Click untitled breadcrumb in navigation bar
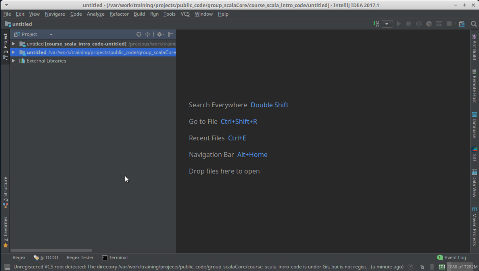This screenshot has width=479, height=271. point(18,24)
